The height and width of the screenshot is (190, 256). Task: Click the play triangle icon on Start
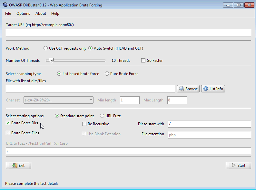(x=234, y=166)
